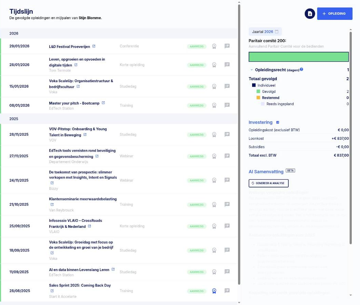Click Totaal excl. BTW € 837,00 amount
This screenshot has width=360, height=305.
tap(341, 155)
